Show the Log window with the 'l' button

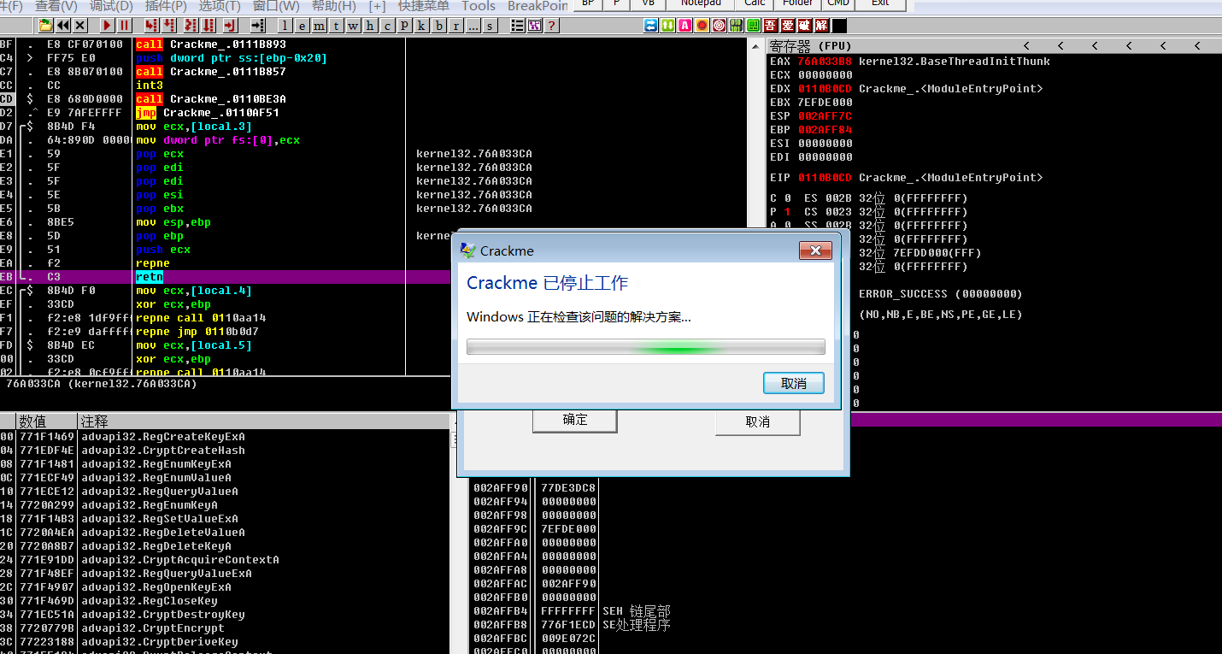pos(285,26)
